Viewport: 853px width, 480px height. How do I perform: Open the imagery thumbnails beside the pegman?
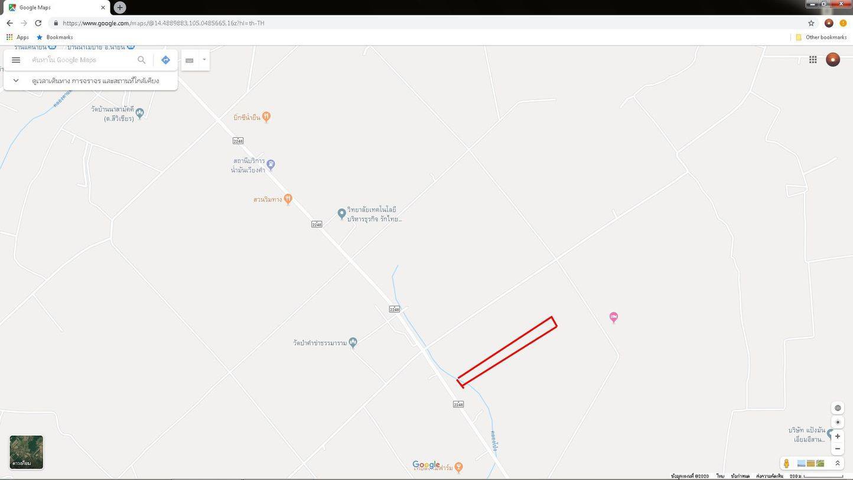tap(810, 463)
